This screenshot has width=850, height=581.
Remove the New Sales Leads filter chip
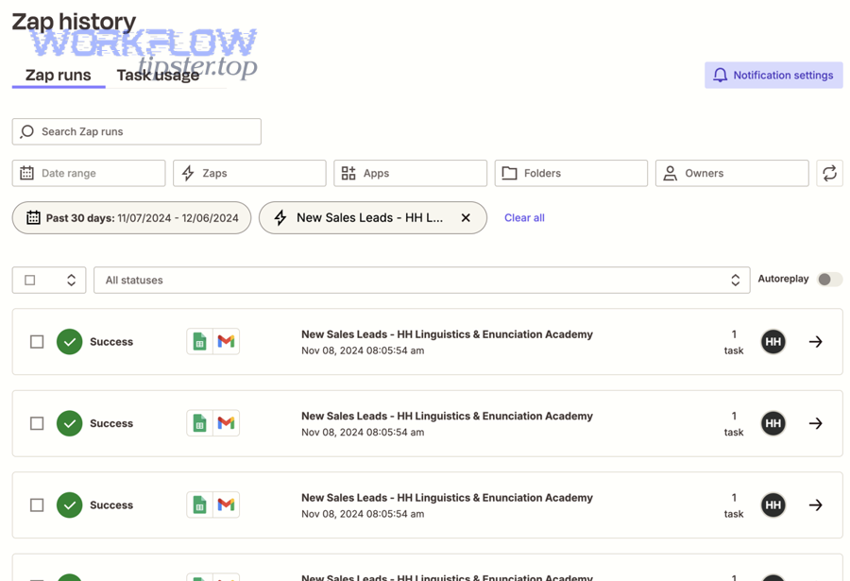465,218
